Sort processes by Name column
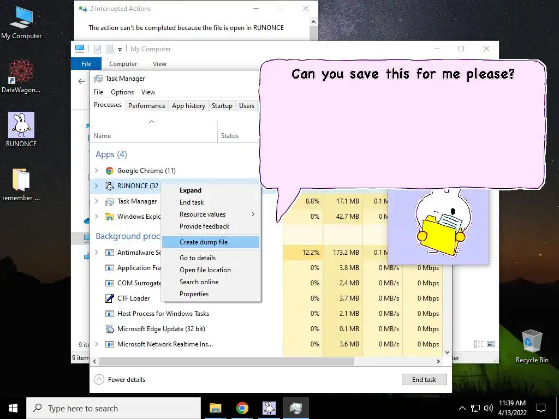The image size is (559, 419). click(153, 131)
